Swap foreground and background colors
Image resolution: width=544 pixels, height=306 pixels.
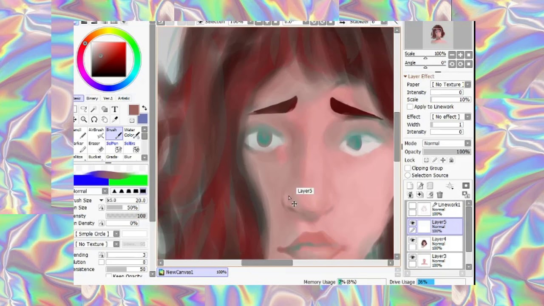click(144, 108)
